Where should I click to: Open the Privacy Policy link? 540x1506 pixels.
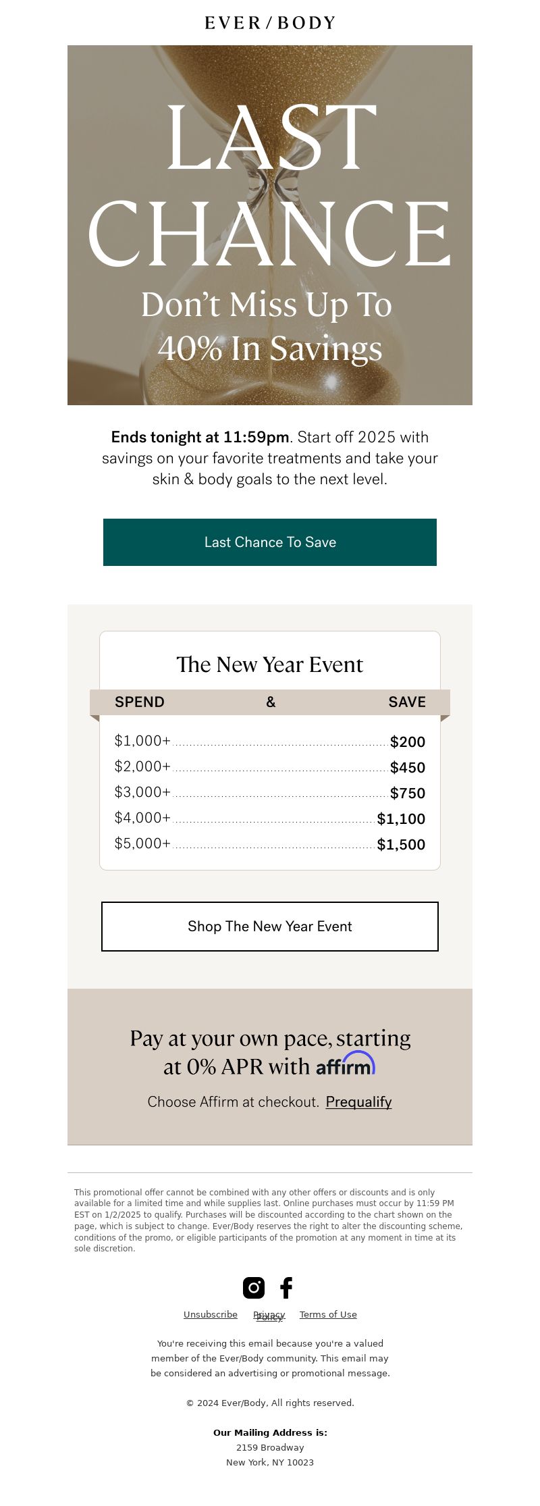(269, 1316)
